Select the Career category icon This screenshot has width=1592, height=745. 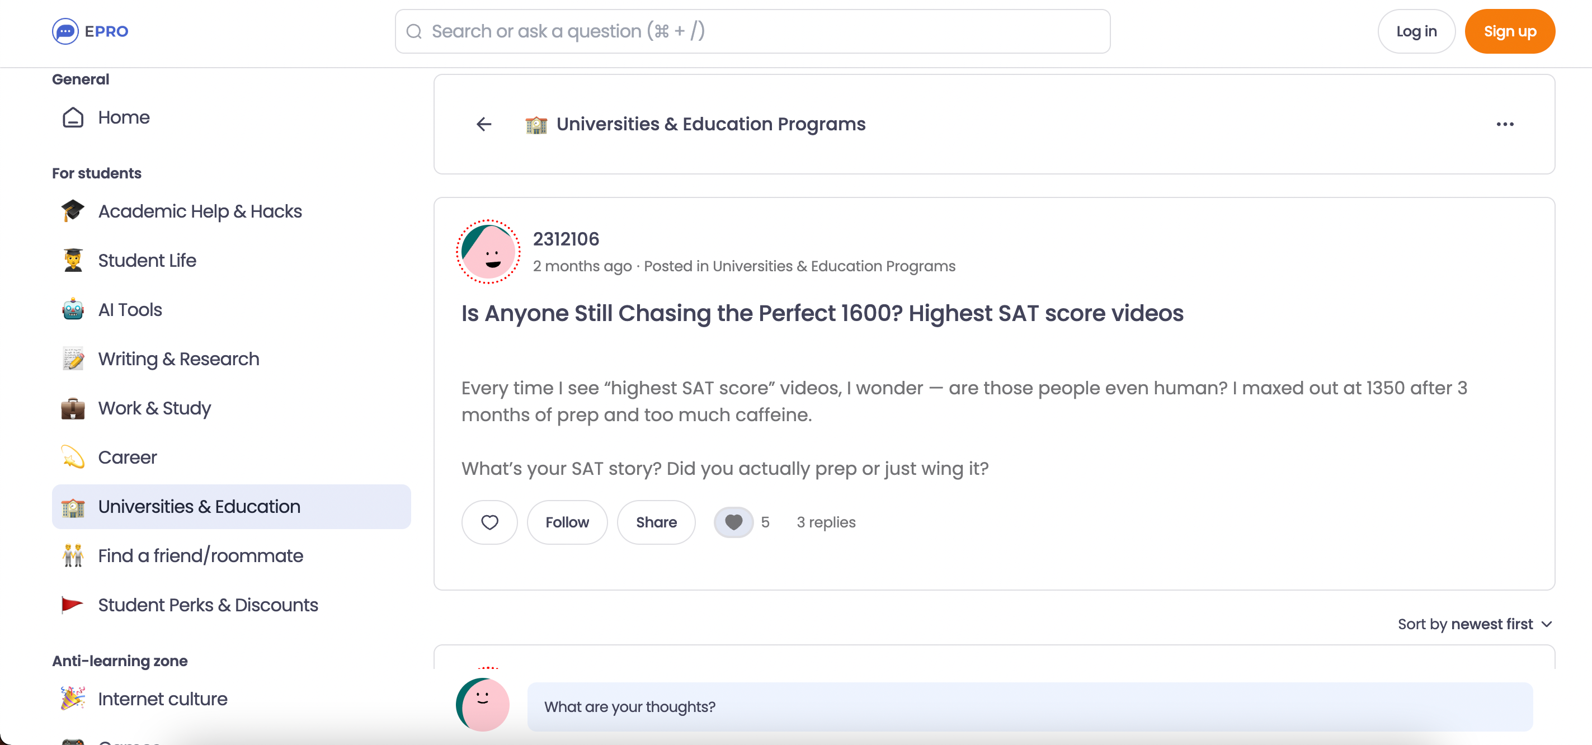[x=72, y=457]
